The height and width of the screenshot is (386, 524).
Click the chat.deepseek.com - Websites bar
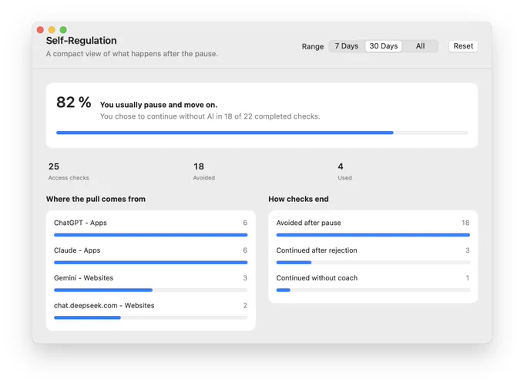151,318
